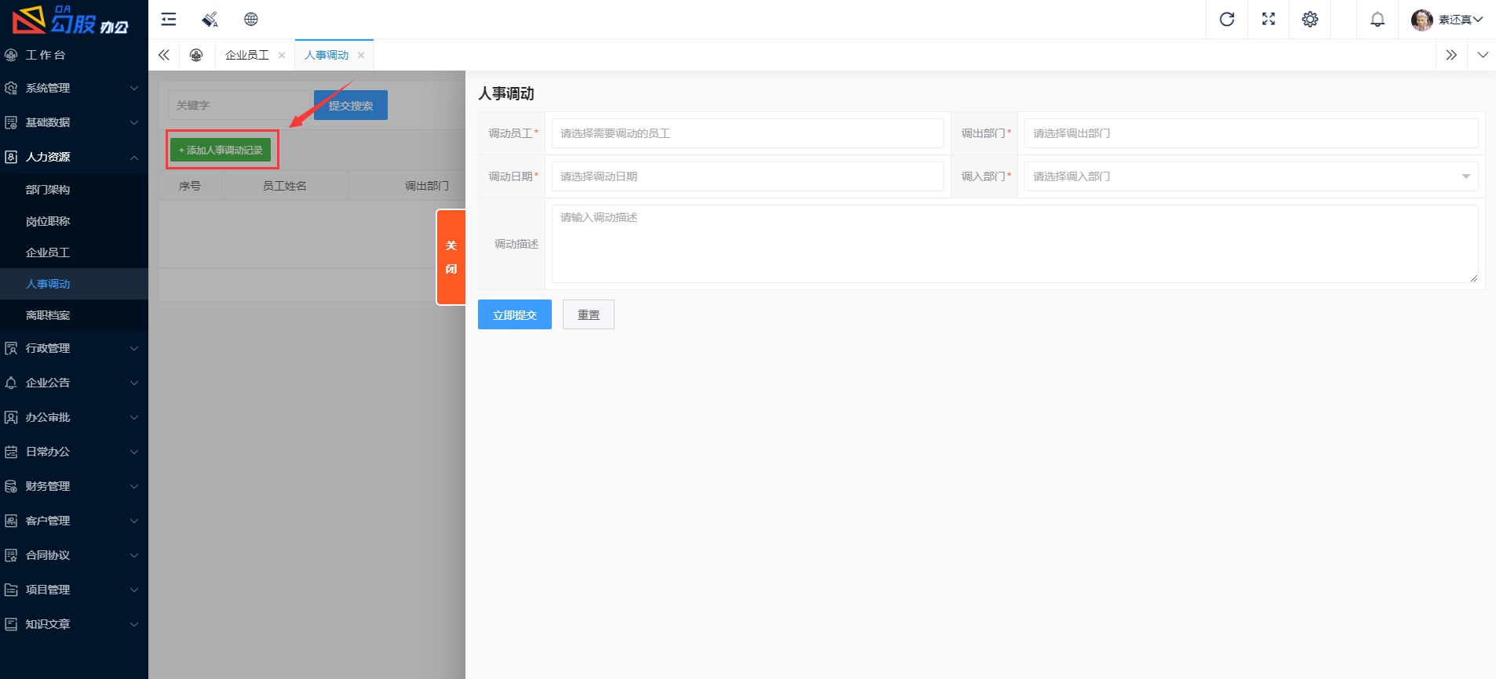The height and width of the screenshot is (679, 1496).
Task: Open 工作台 in sidebar
Action: (74, 55)
